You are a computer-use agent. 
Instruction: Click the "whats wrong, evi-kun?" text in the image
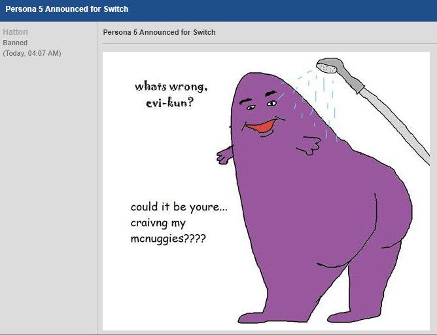click(171, 94)
